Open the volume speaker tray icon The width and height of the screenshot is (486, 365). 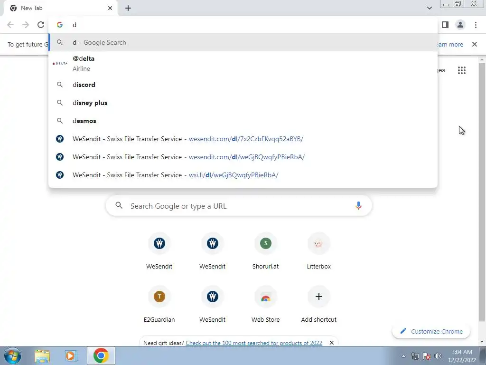click(x=438, y=356)
